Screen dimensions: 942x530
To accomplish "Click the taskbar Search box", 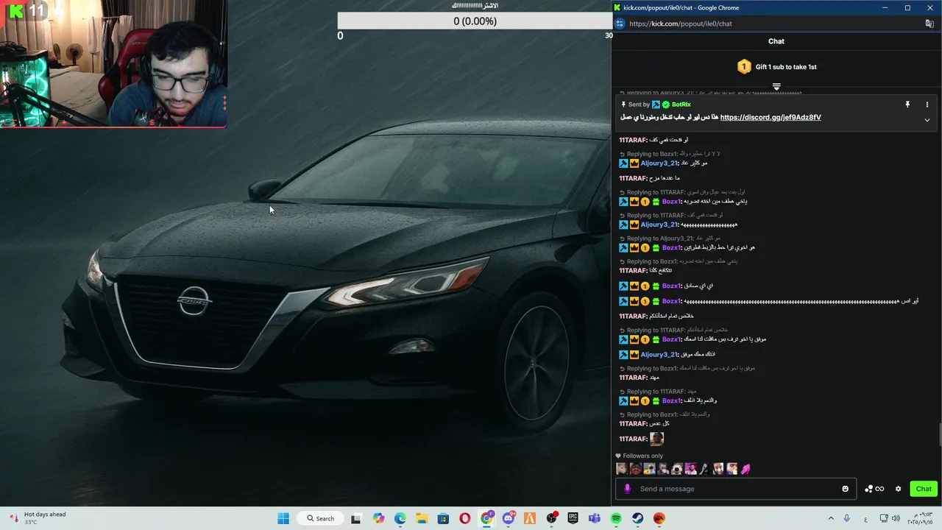I will 321,518.
